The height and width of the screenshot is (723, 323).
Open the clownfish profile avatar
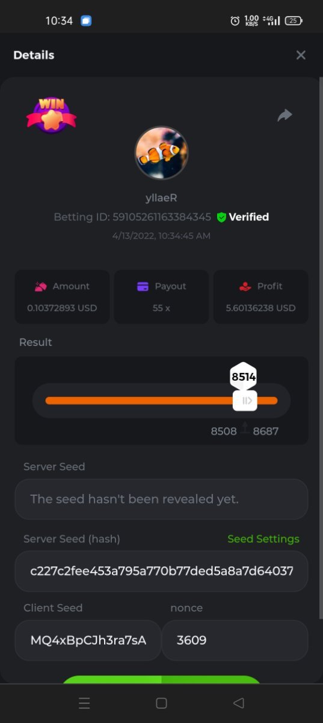coord(161,153)
